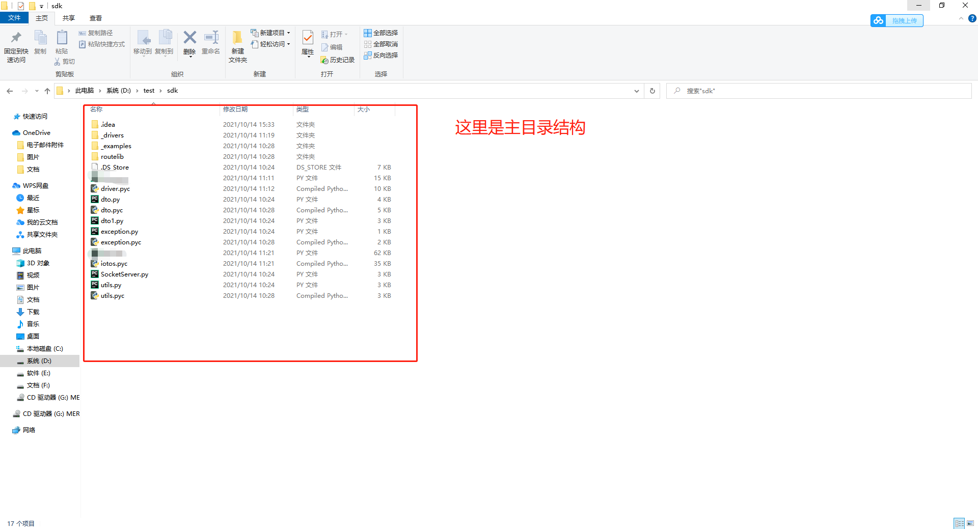Switch to details view in status bar
Image resolution: width=978 pixels, height=529 pixels.
point(960,523)
